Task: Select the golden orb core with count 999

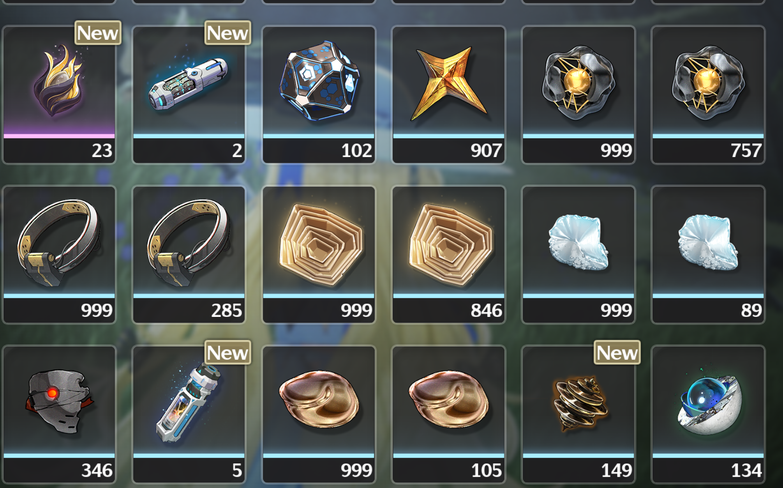Action: coord(578,95)
